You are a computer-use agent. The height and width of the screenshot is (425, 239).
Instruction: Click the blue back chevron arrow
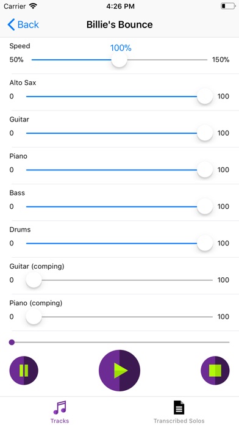click(11, 24)
